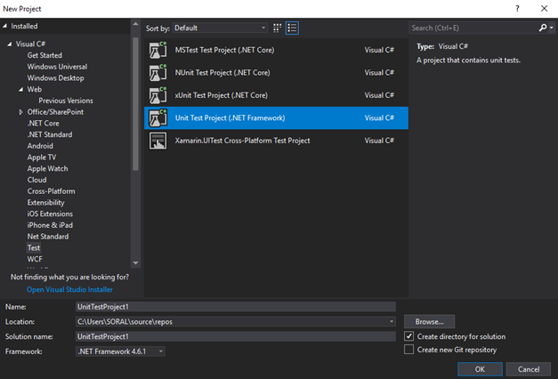This screenshot has height=379, width=558.
Task: Open search options dropdown arrow
Action: pos(551,28)
